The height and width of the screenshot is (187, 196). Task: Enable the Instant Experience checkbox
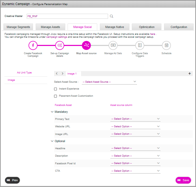click(55, 89)
